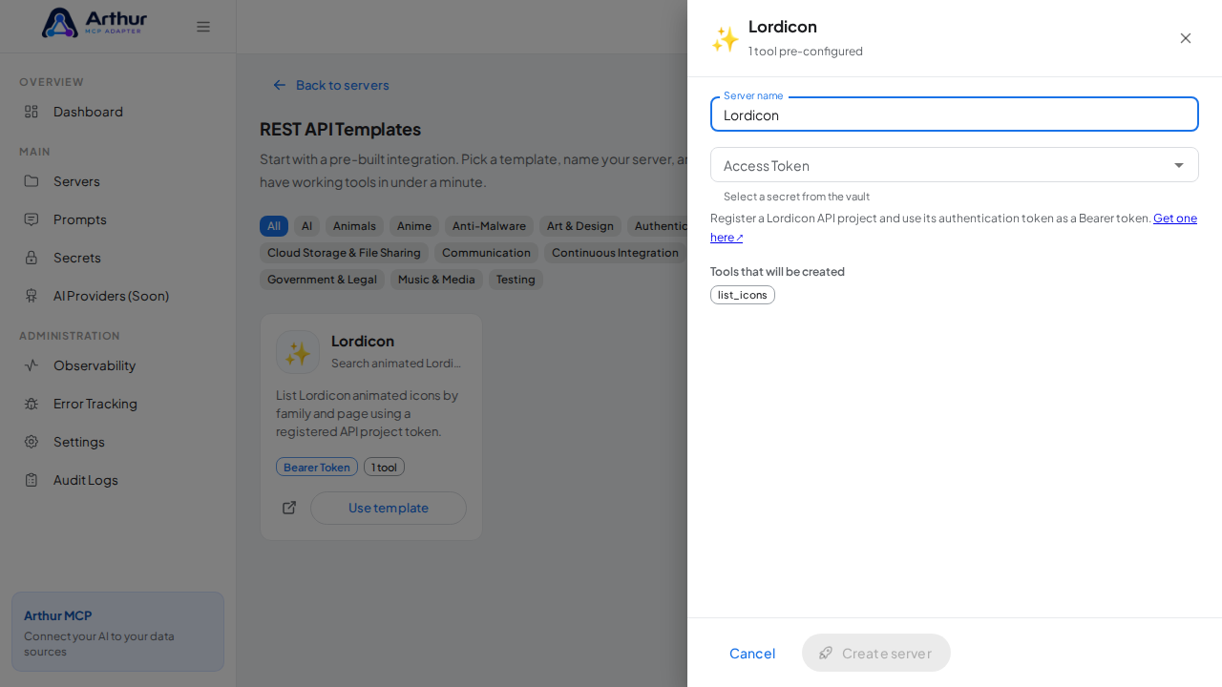Open Error Tracking page
This screenshot has height=687, width=1222.
[118, 404]
